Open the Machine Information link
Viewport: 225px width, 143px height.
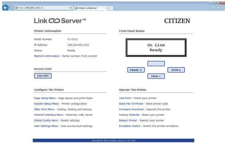47,56
